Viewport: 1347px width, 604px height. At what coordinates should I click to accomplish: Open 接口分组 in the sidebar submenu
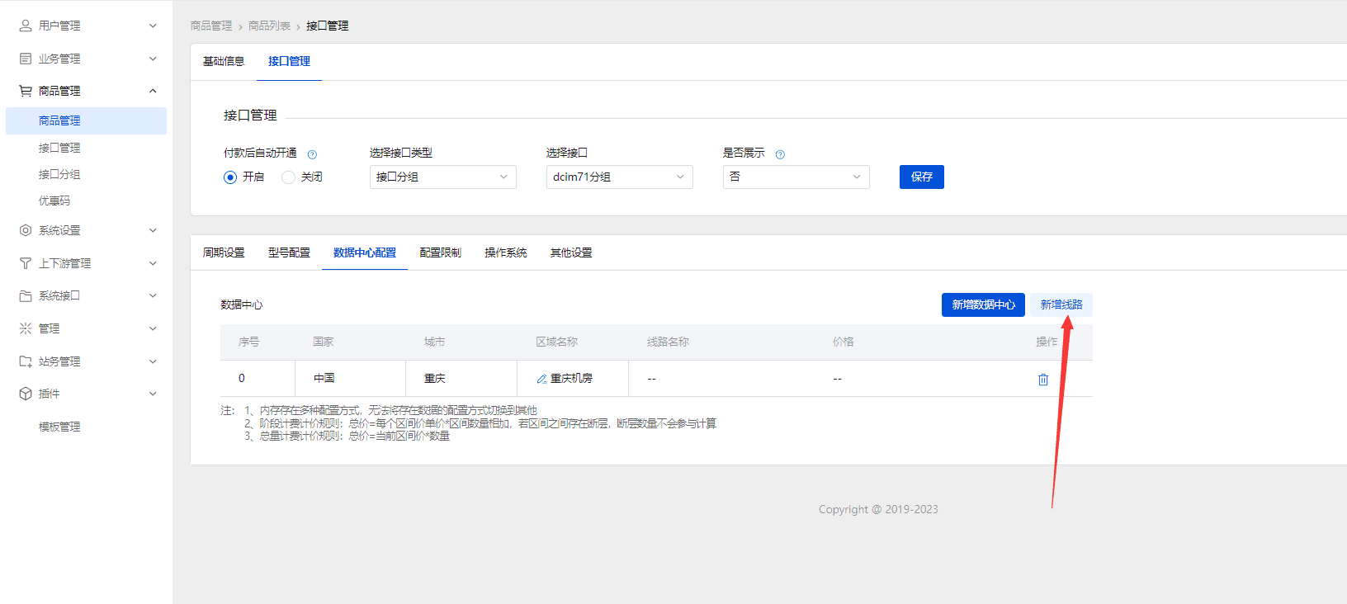pos(59,174)
